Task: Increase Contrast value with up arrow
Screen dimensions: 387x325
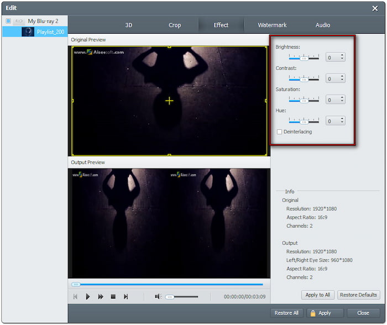Action: [x=342, y=76]
